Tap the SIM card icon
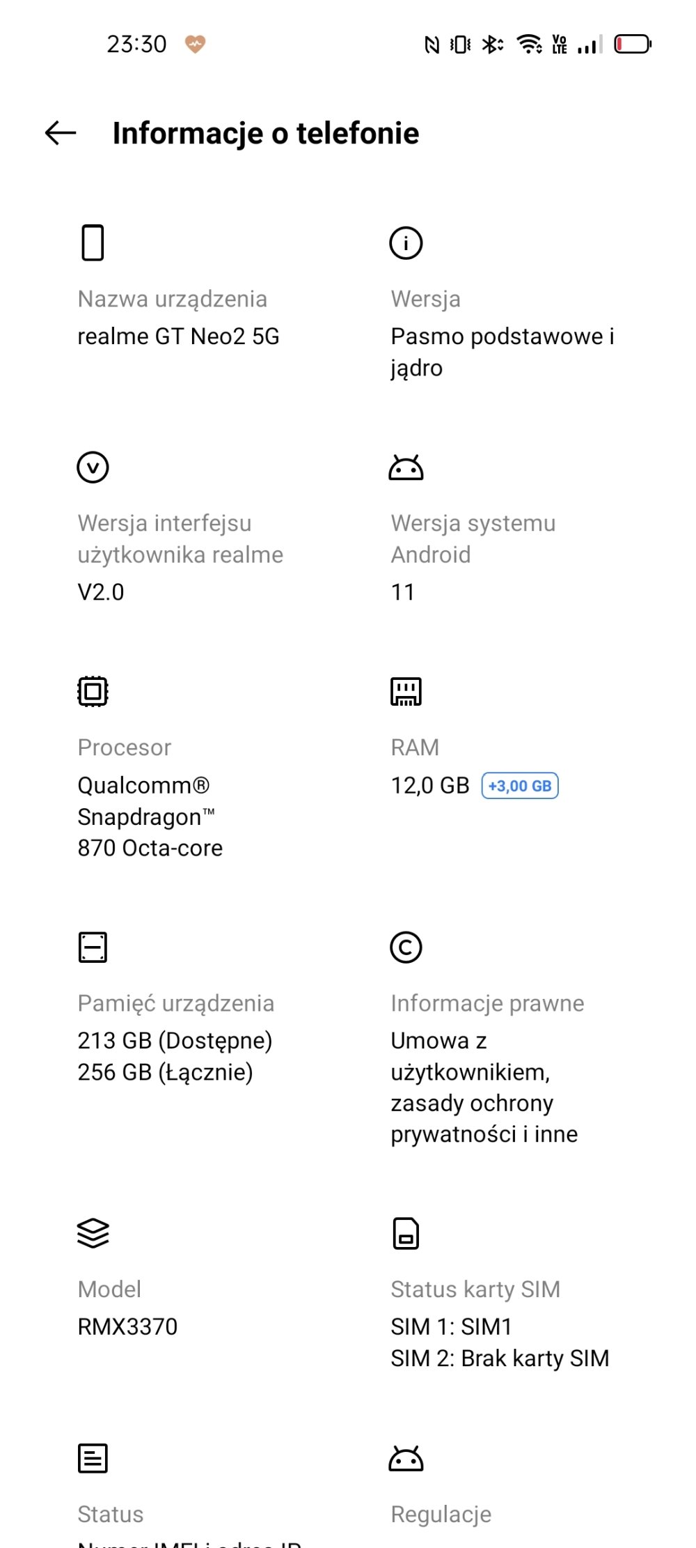This screenshot has width=696, height=1548. coord(406,1233)
